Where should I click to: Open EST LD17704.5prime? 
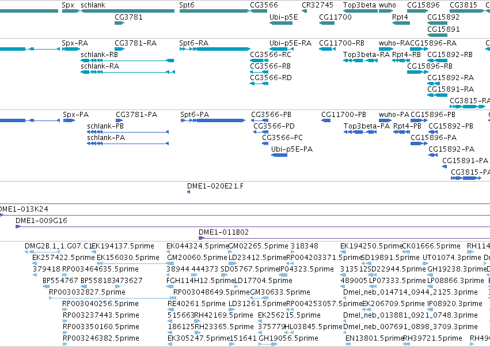click(263, 281)
